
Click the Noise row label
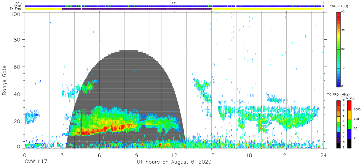click(x=17, y=6)
